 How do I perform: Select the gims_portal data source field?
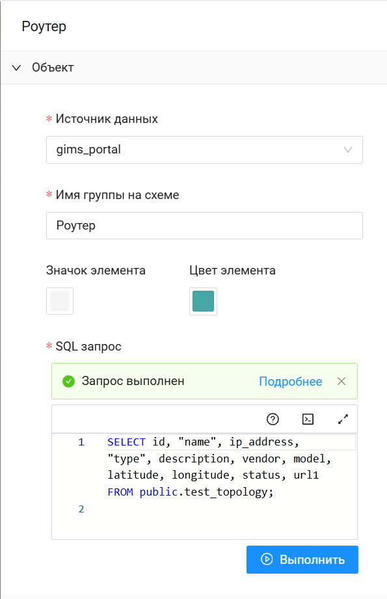pyautogui.click(x=204, y=150)
